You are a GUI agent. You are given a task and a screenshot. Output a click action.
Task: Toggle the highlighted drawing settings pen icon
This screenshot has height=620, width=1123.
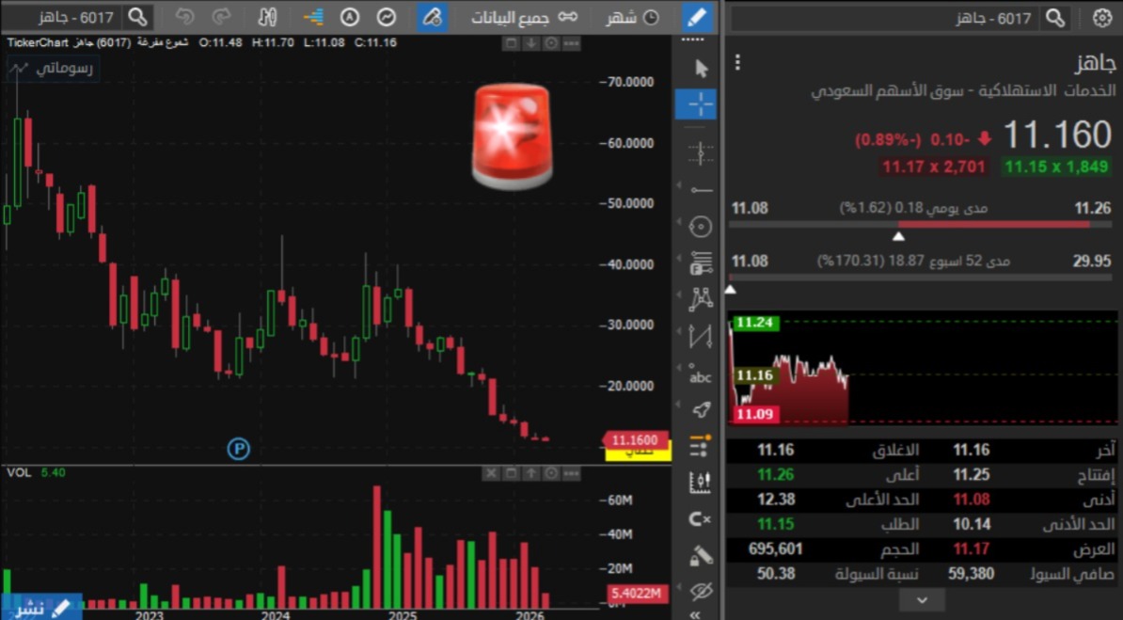(433, 17)
